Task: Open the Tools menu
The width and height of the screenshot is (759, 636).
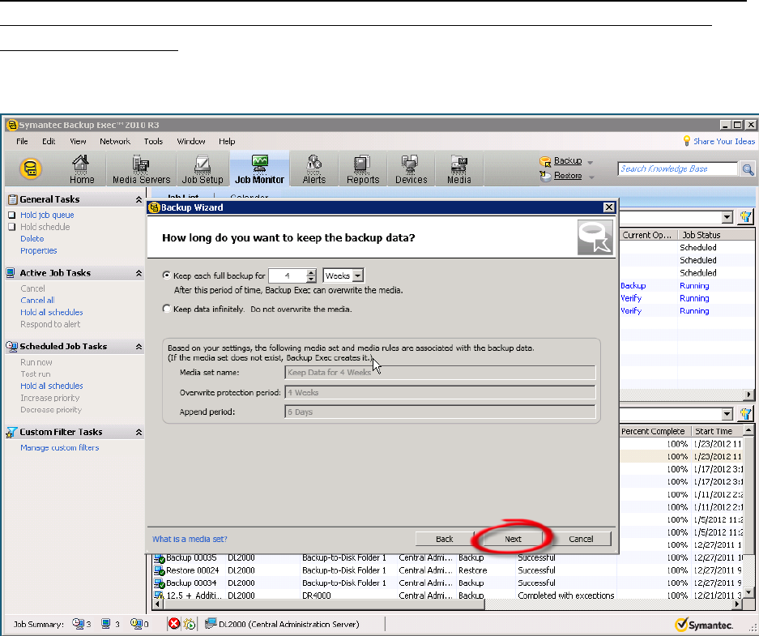Action: 153,141
